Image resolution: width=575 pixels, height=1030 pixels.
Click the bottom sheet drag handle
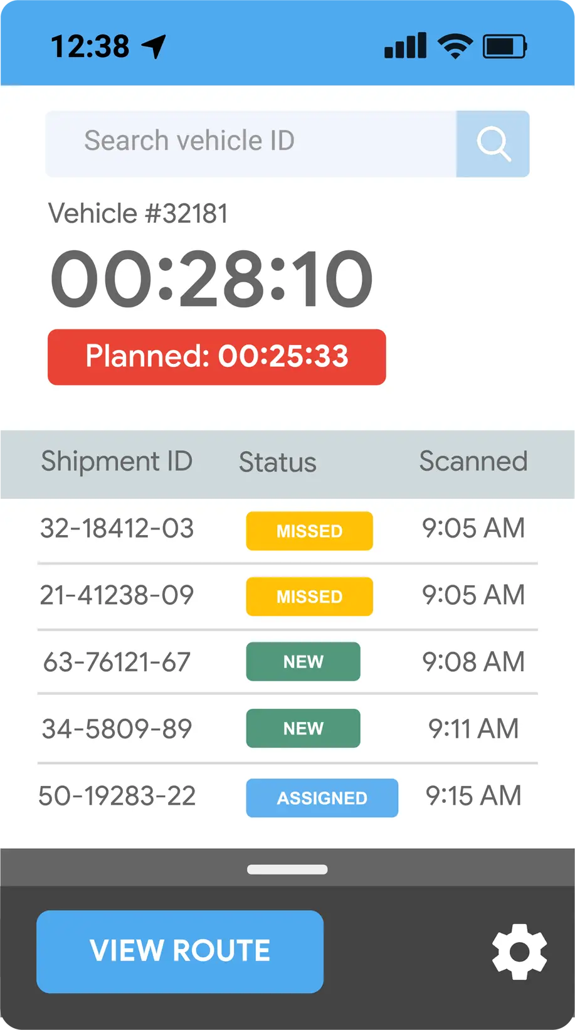[287, 869]
